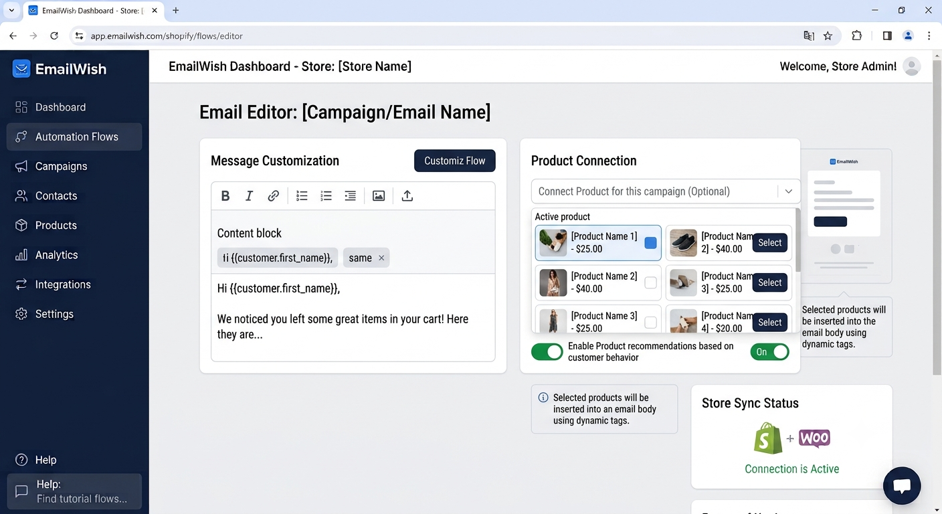The image size is (942, 514).
Task: Click the product list scrollbar
Action: coord(797,240)
